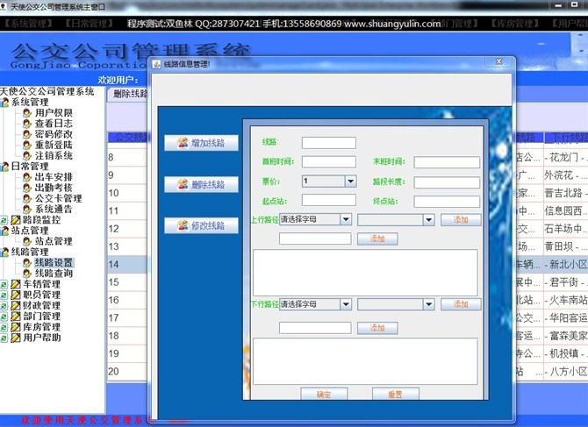
Task: Open the 系统管理 menu in the menu bar
Action: tap(32, 24)
